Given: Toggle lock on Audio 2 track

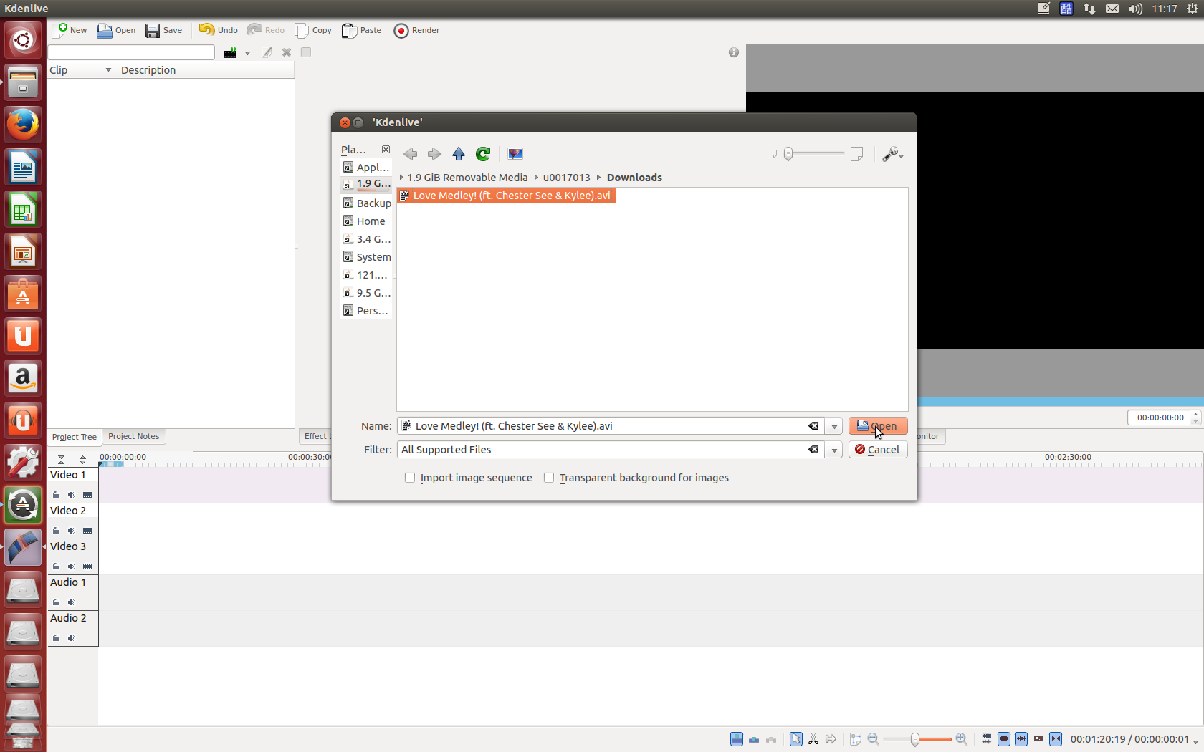Looking at the screenshot, I should 56,638.
